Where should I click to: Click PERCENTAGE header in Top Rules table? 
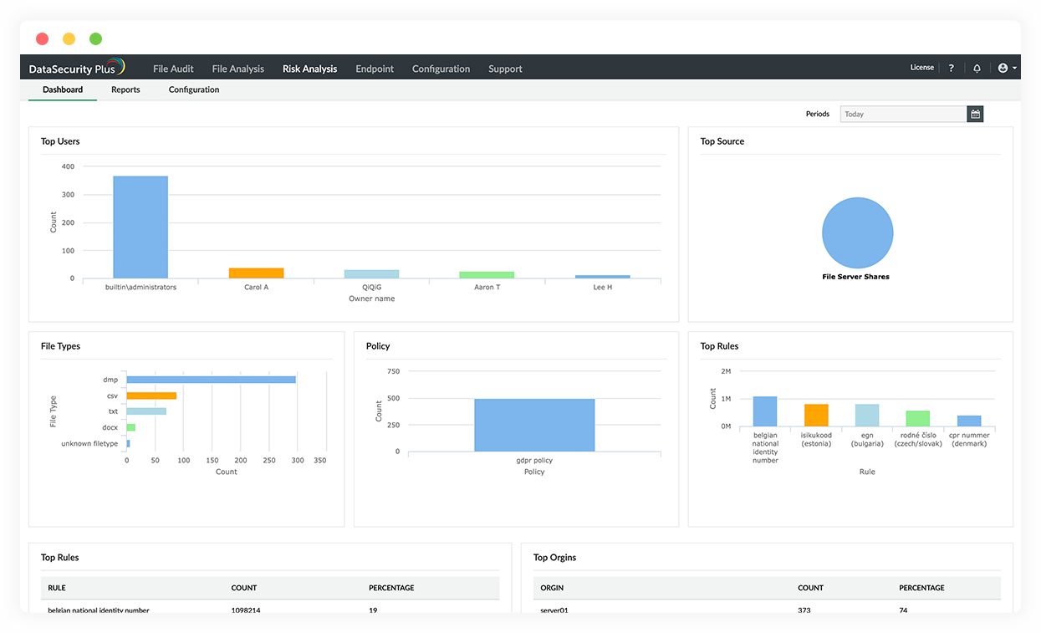391,588
